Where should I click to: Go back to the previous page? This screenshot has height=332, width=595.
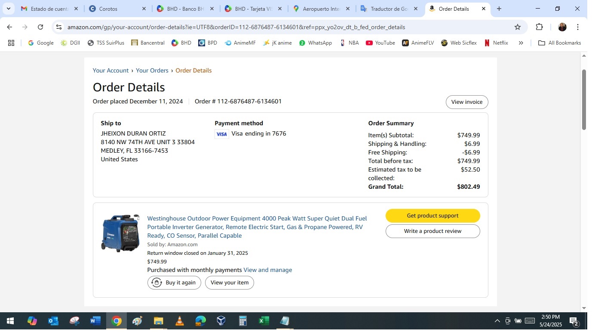[9, 27]
